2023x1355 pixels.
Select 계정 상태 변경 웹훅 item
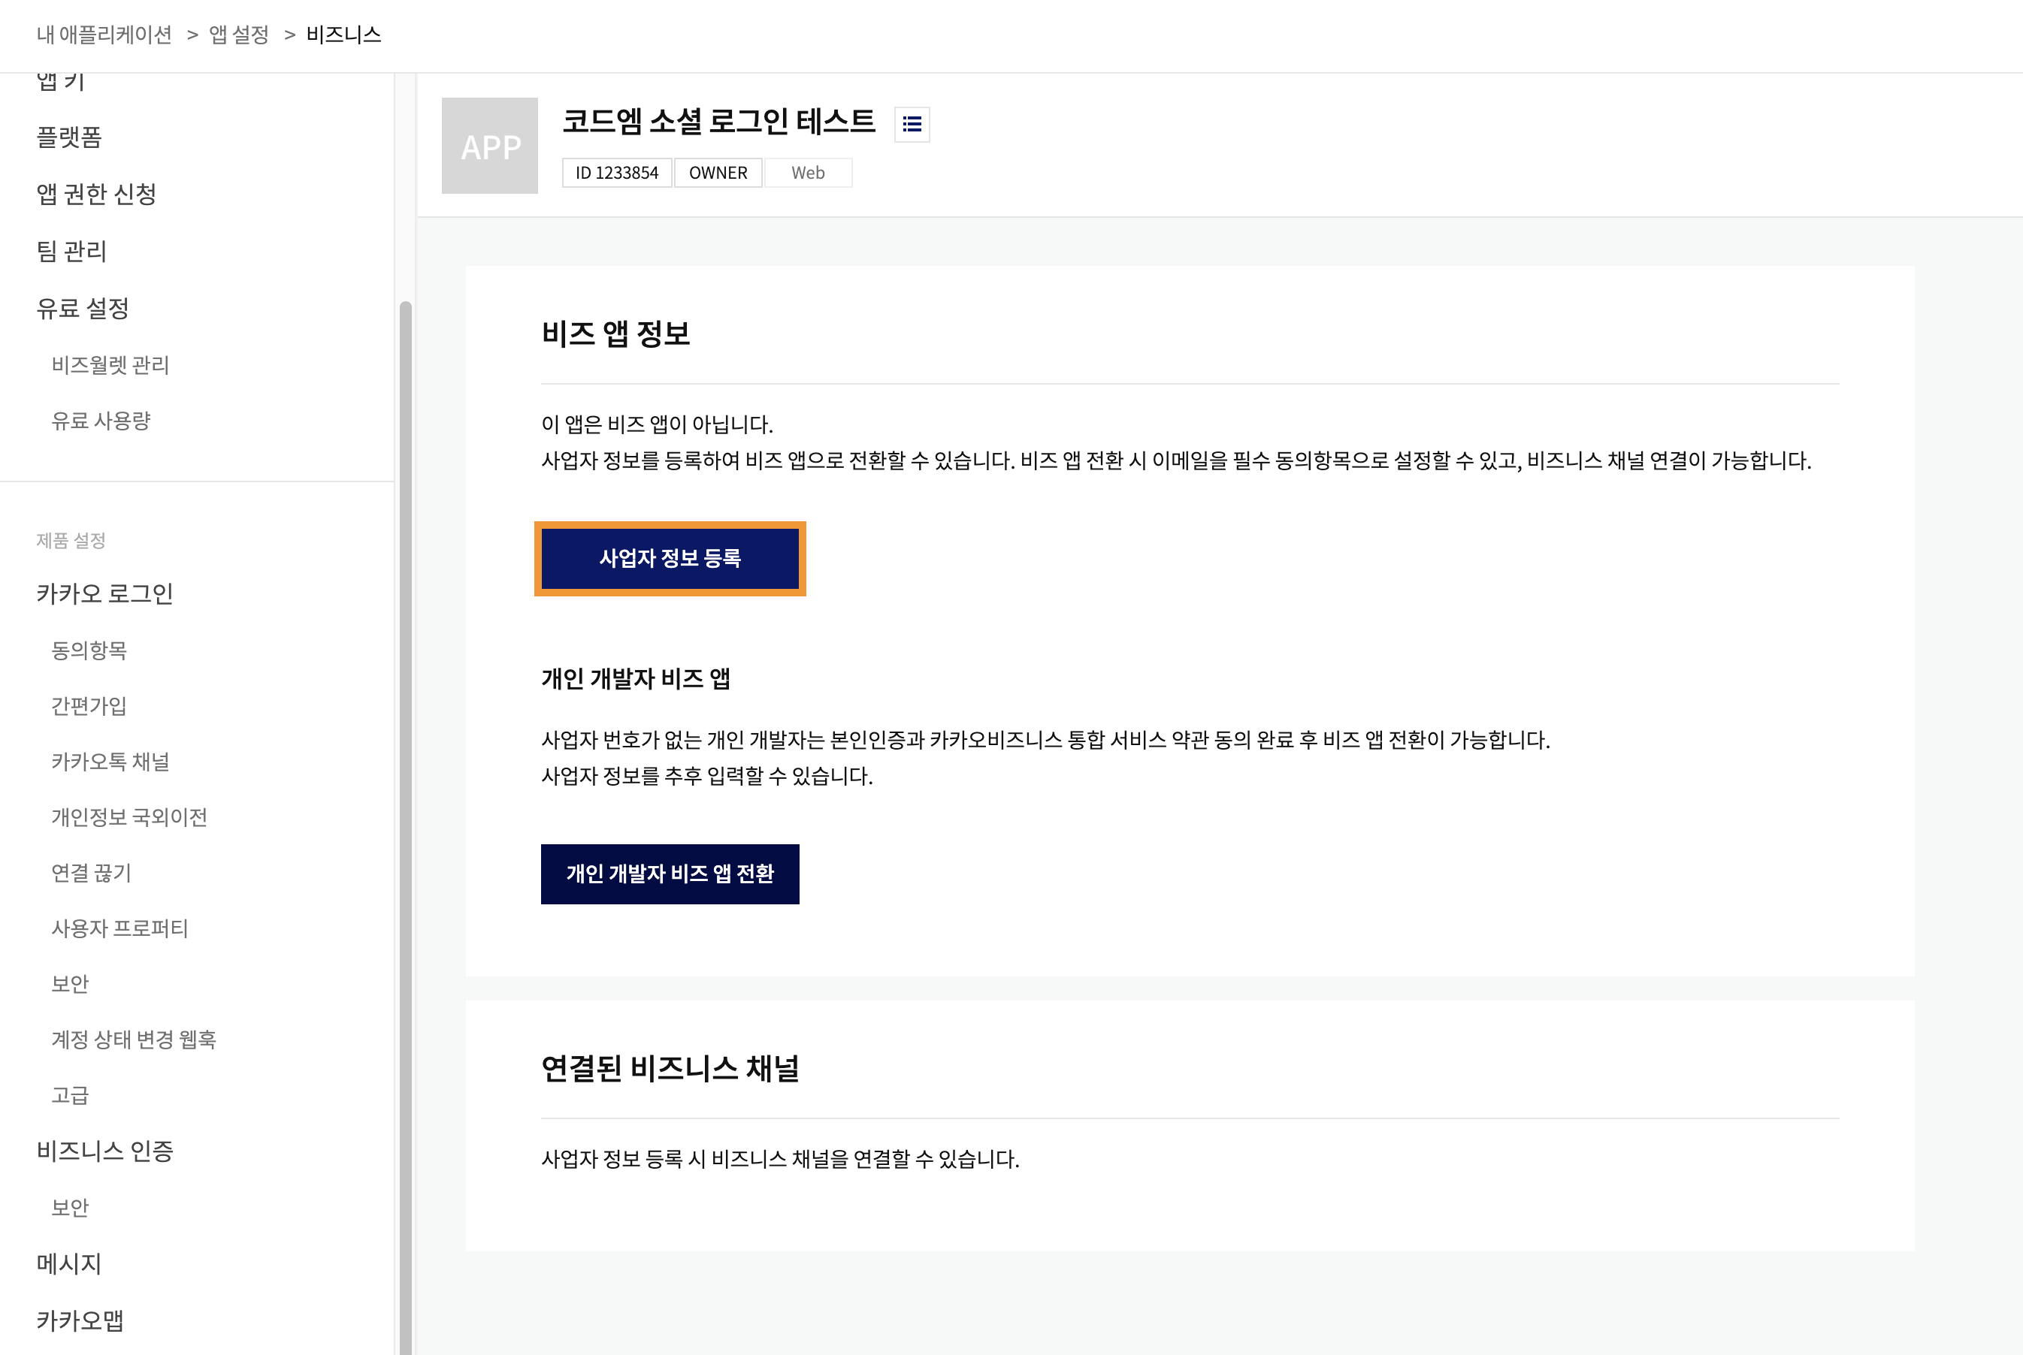(133, 1040)
